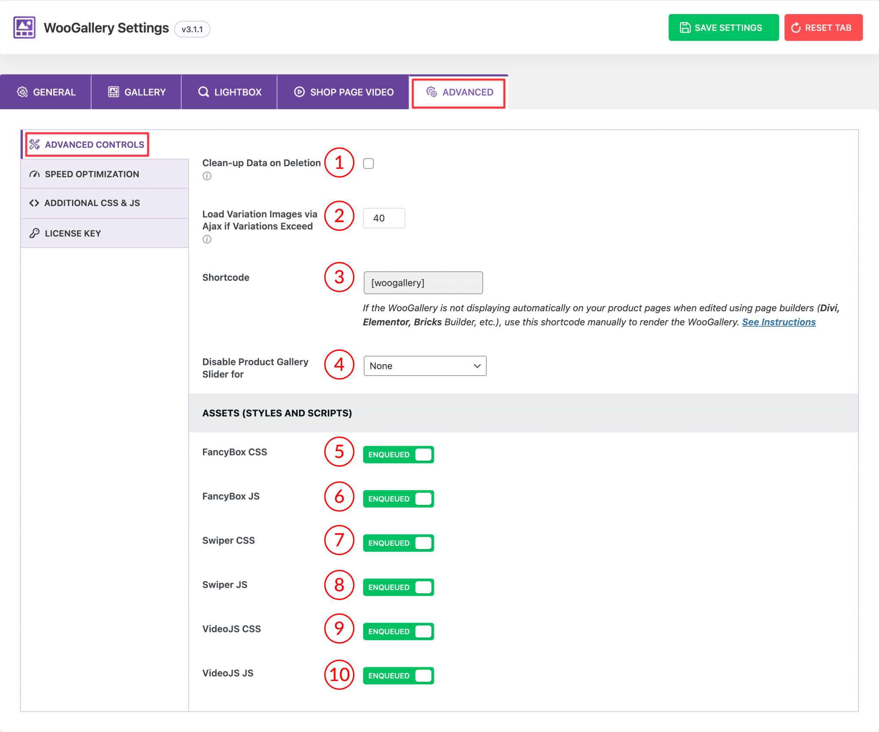
Task: Click the variations threshold input showing 40
Action: tap(384, 218)
